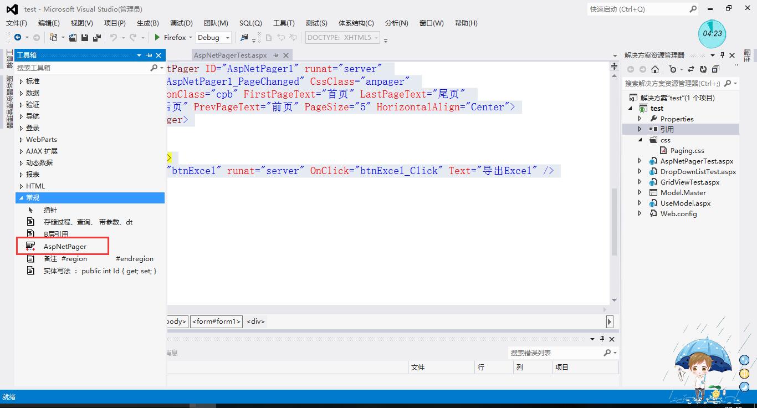Viewport: 757px width, 408px height.
Task: Click the browser link icon beside Debug
Action: (244, 37)
